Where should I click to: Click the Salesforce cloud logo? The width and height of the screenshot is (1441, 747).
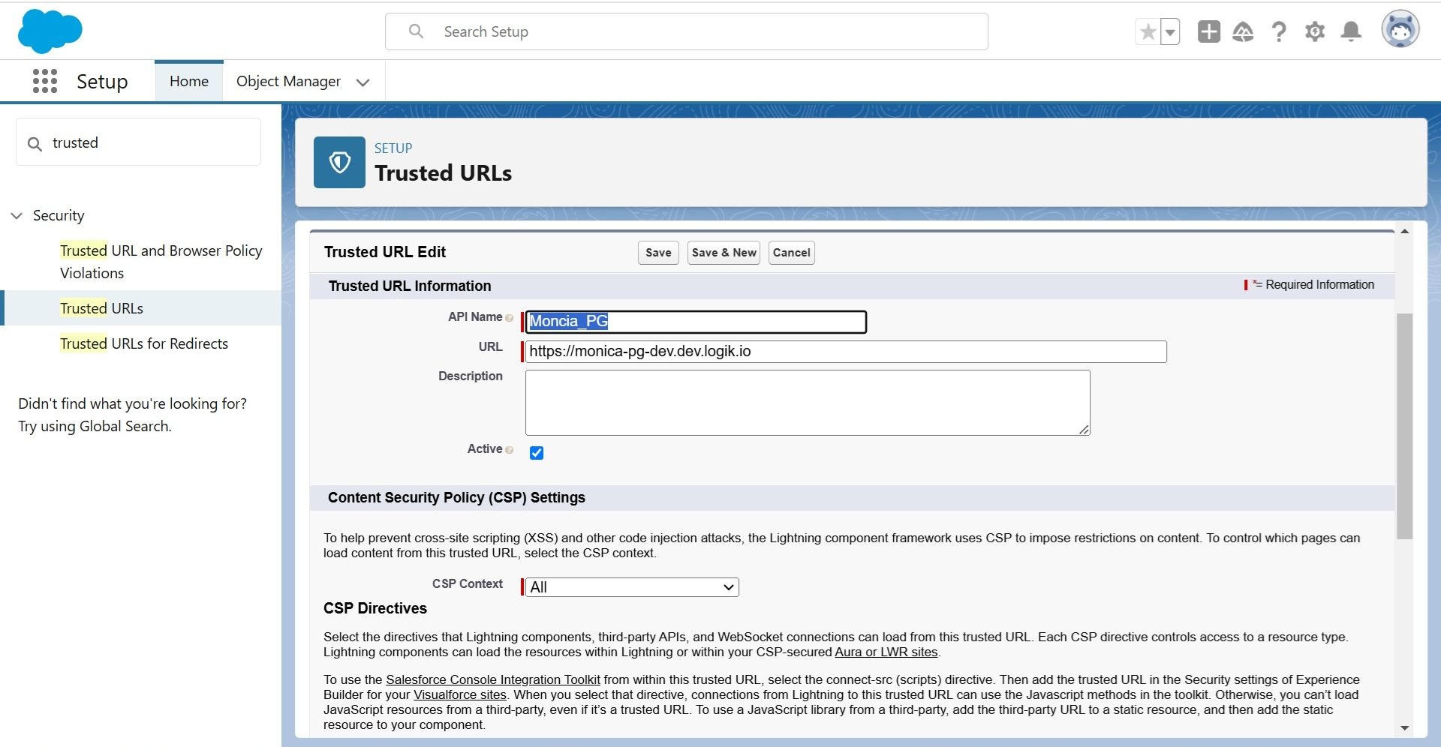coord(50,31)
